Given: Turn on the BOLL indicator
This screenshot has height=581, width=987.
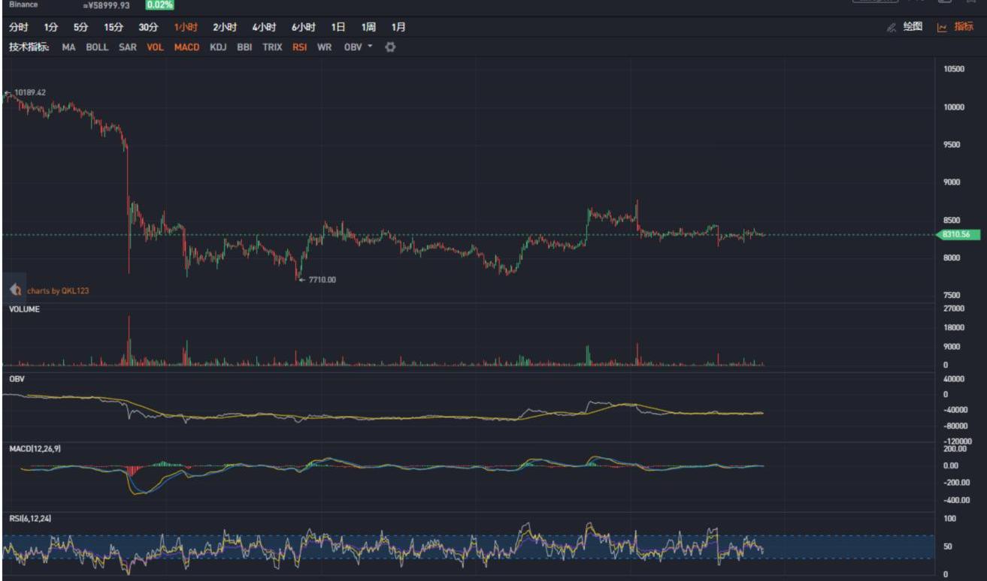Looking at the screenshot, I should [x=97, y=47].
